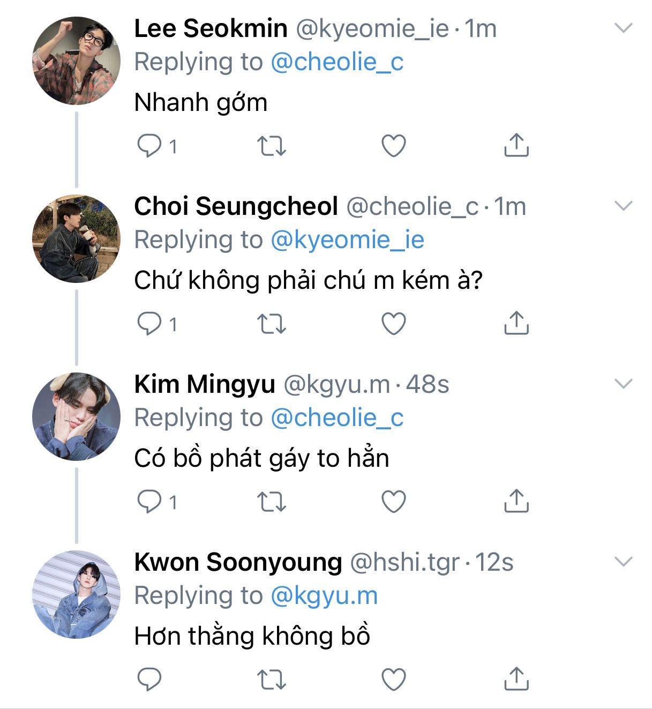Retweet Lee Seokmin's "Nhanh gớm" tweet

pyautogui.click(x=272, y=146)
